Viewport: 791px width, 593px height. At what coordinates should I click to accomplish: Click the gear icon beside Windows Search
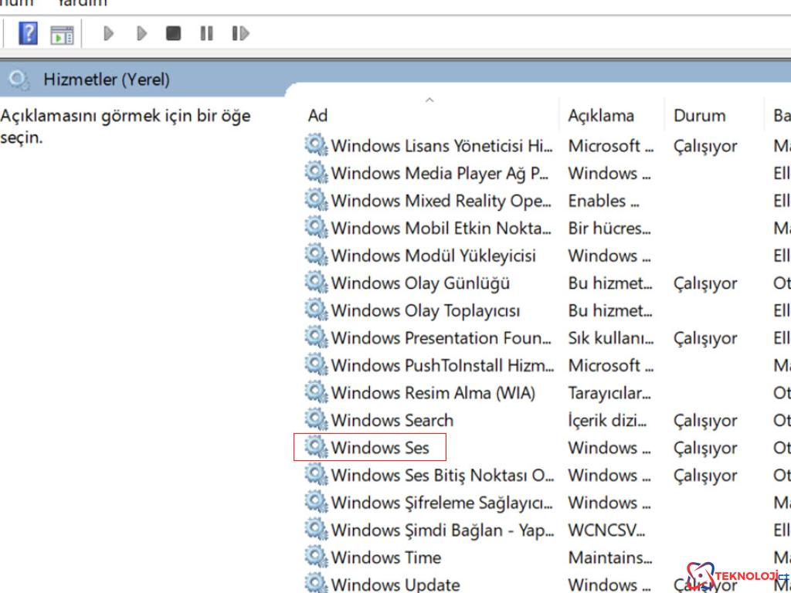click(x=316, y=420)
